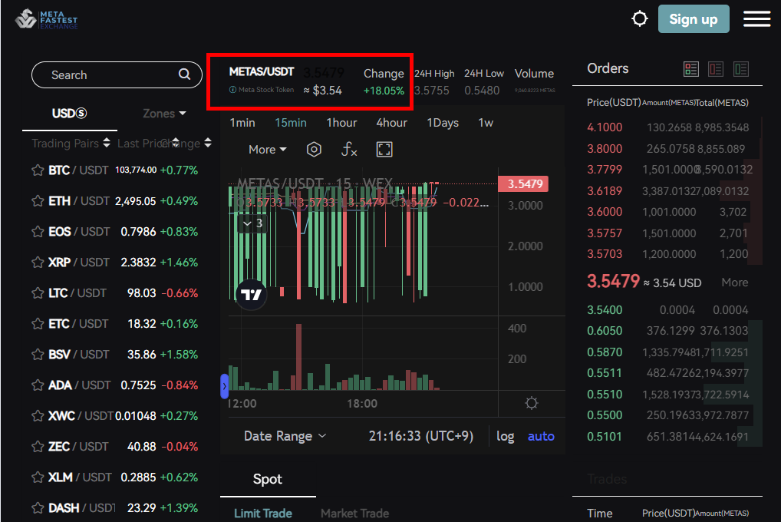This screenshot has height=522, width=781.
Task: Click sell order price 3.8000
Action: [605, 149]
